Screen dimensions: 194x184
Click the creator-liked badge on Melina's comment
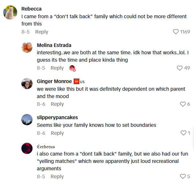tap(72, 68)
